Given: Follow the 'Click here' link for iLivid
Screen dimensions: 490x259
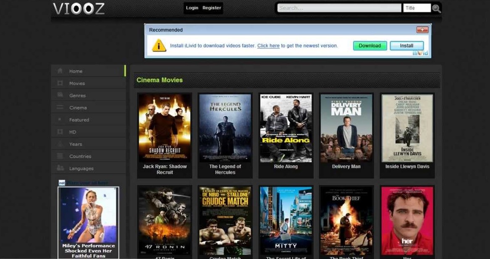Looking at the screenshot, I should [268, 46].
